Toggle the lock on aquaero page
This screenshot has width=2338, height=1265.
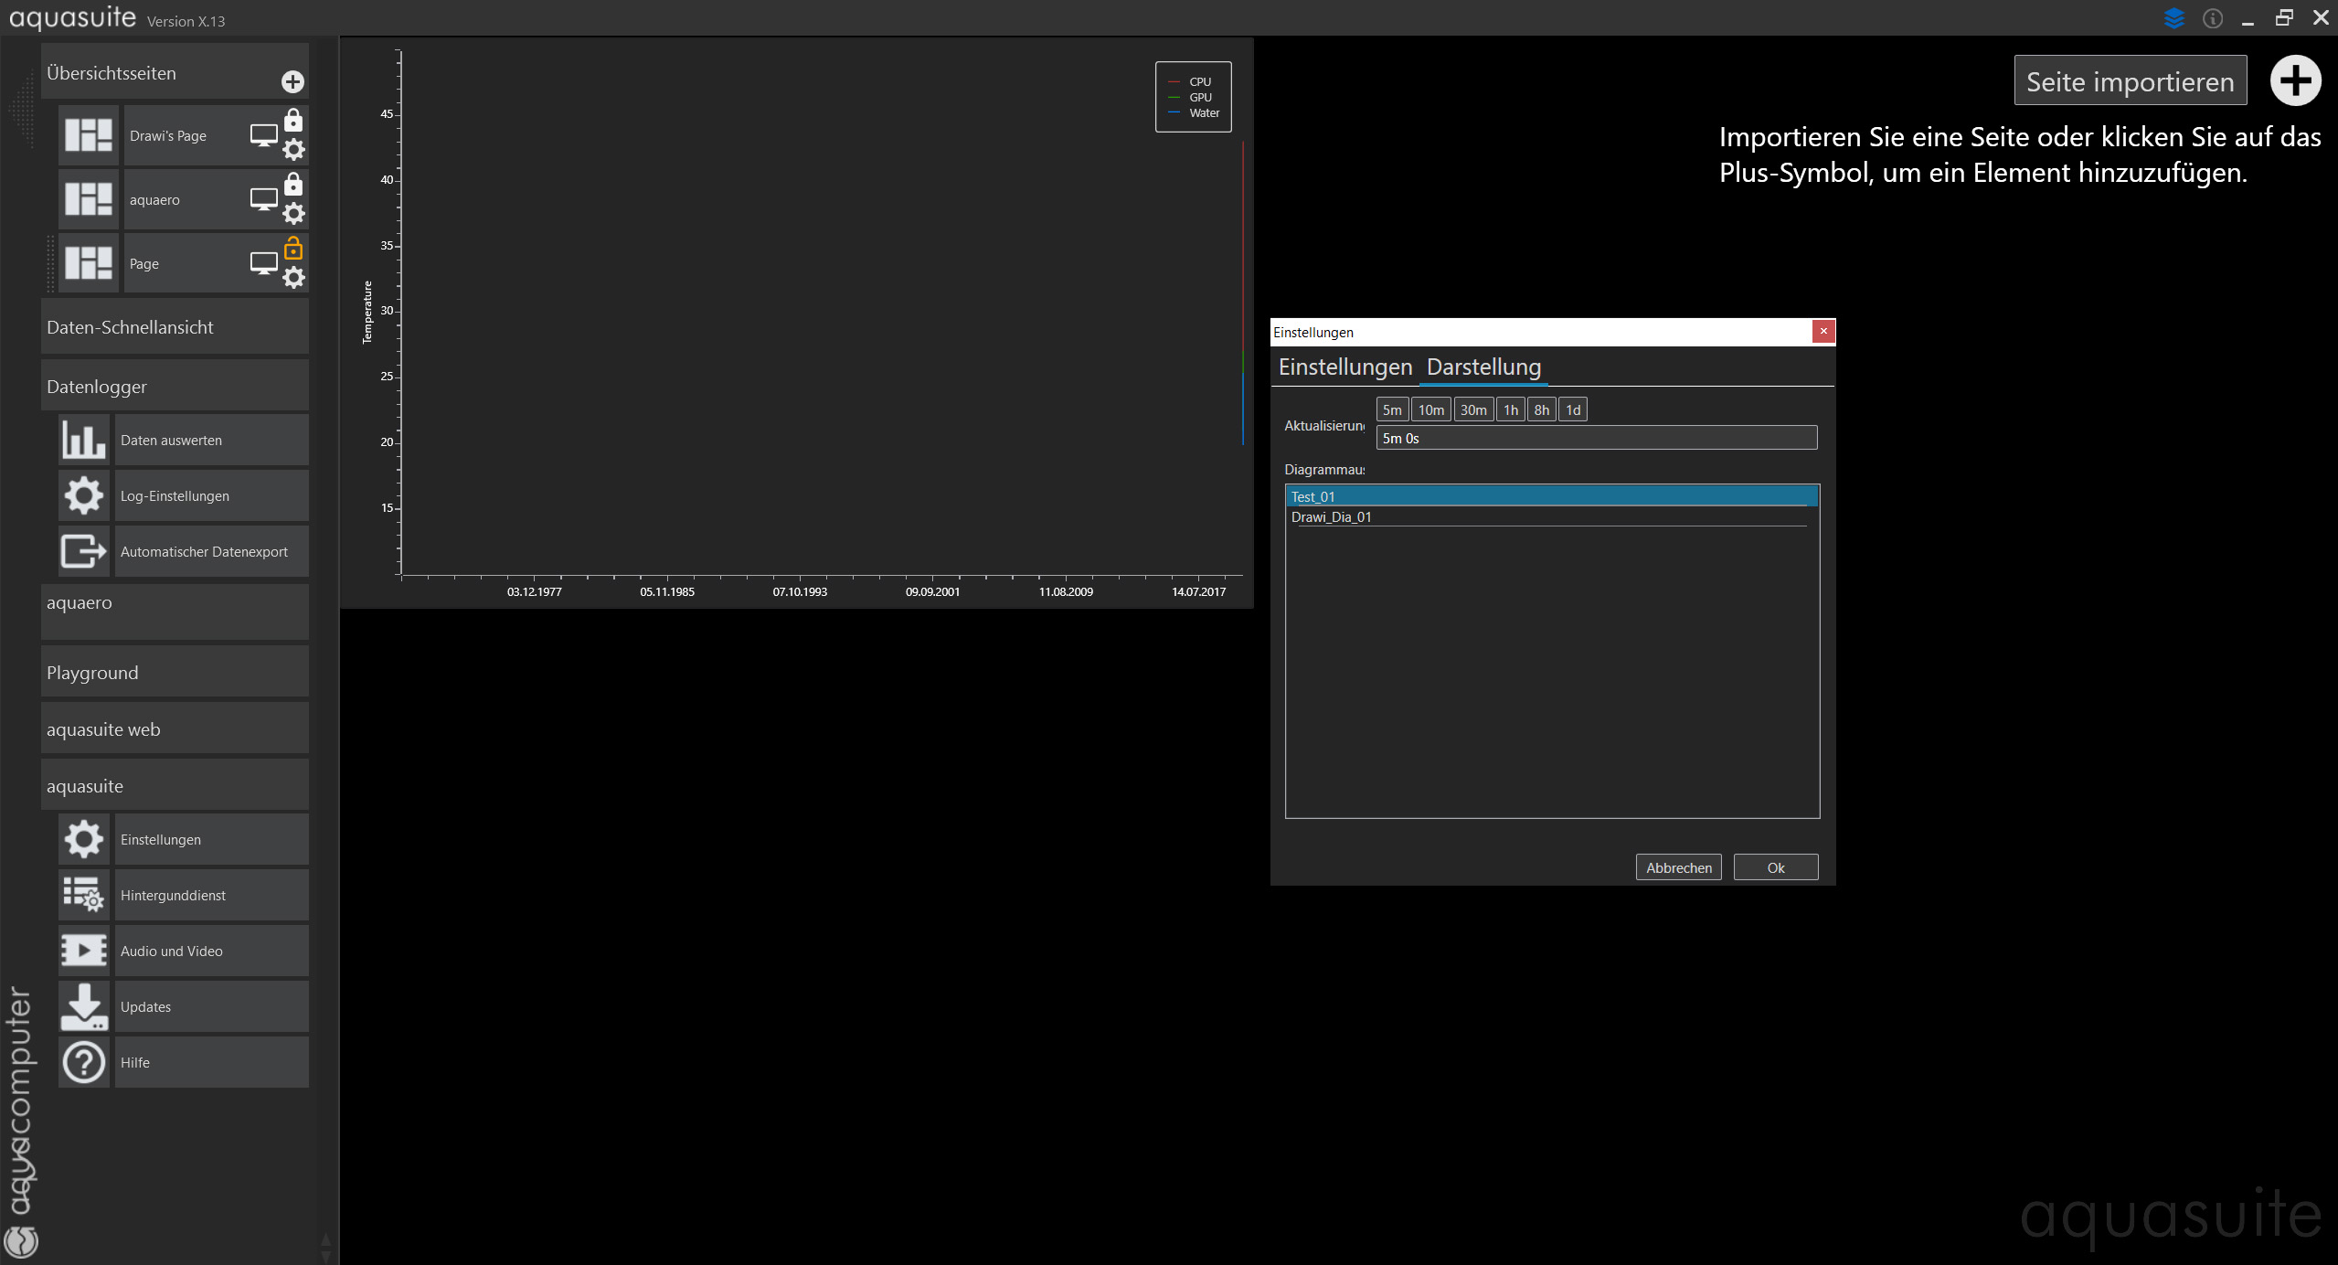coord(293,185)
